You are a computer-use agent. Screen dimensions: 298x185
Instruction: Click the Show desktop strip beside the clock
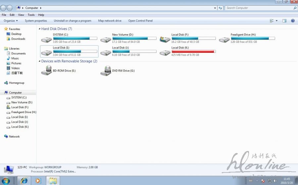tap(296, 181)
